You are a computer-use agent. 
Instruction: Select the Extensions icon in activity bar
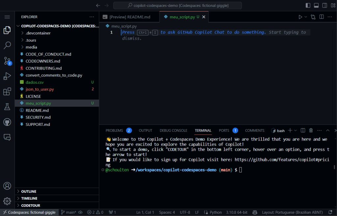point(7,91)
